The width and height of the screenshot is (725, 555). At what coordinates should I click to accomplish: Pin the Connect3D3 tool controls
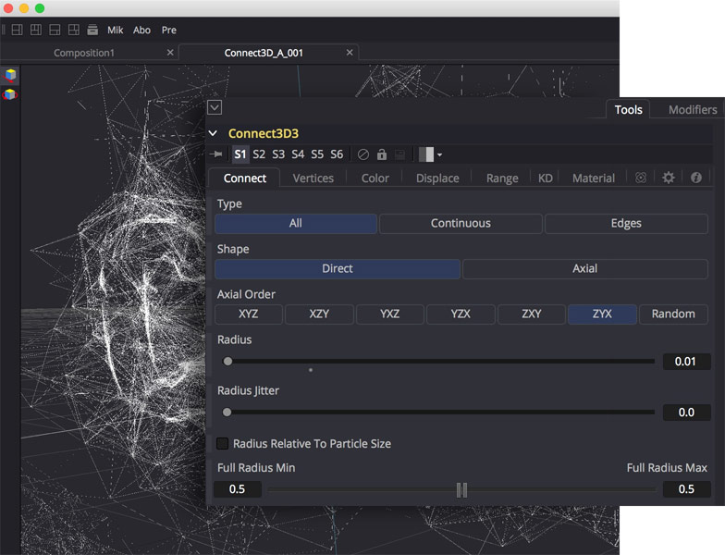pos(216,154)
